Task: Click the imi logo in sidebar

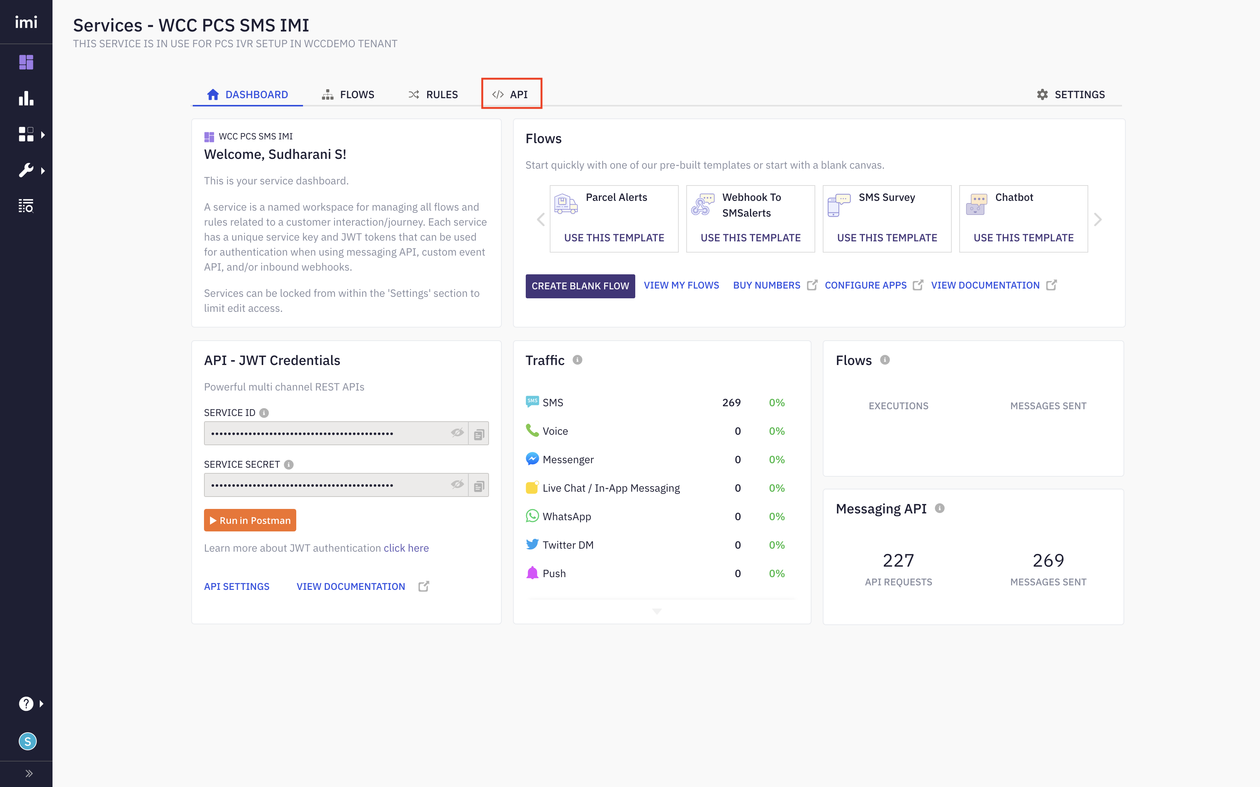Action: (x=26, y=22)
